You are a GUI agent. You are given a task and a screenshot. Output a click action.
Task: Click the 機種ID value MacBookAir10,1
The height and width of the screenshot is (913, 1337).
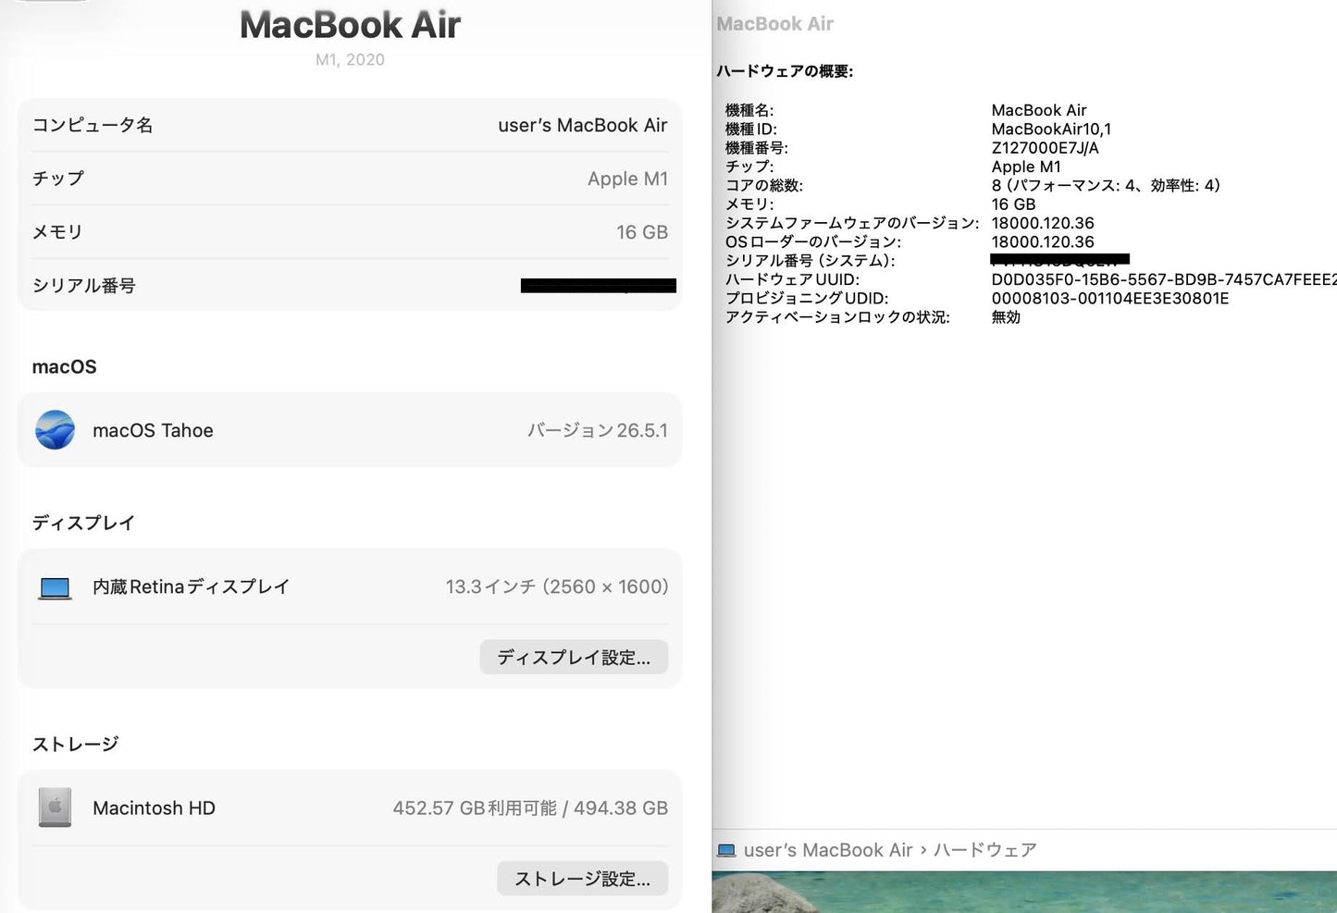(x=1051, y=130)
